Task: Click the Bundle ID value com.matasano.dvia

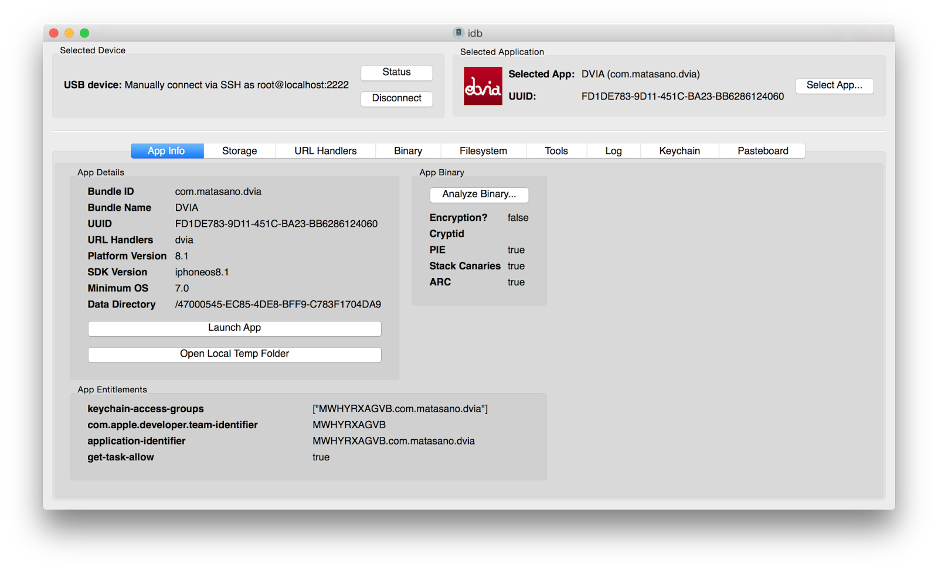Action: point(218,192)
